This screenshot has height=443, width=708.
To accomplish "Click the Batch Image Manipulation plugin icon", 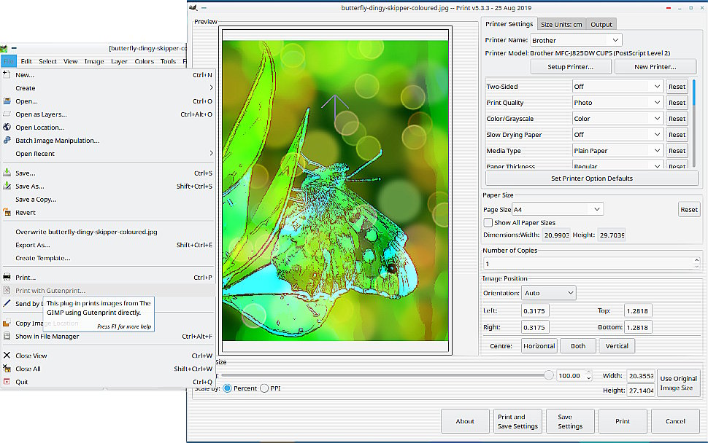I will [x=7, y=141].
